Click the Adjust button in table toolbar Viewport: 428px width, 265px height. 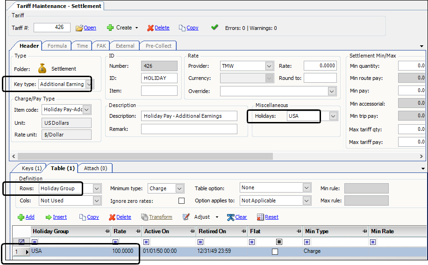(202, 217)
